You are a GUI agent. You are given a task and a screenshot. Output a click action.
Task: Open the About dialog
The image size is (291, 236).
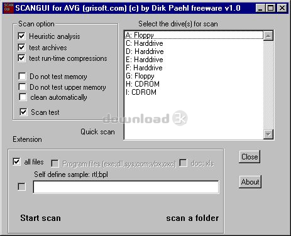tap(250, 182)
